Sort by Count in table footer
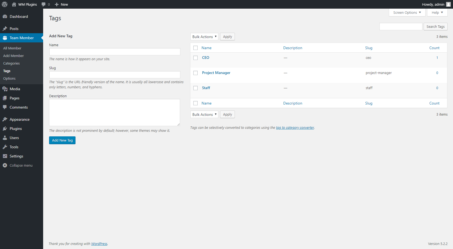Image resolution: width=453 pixels, height=249 pixels. pyautogui.click(x=434, y=103)
